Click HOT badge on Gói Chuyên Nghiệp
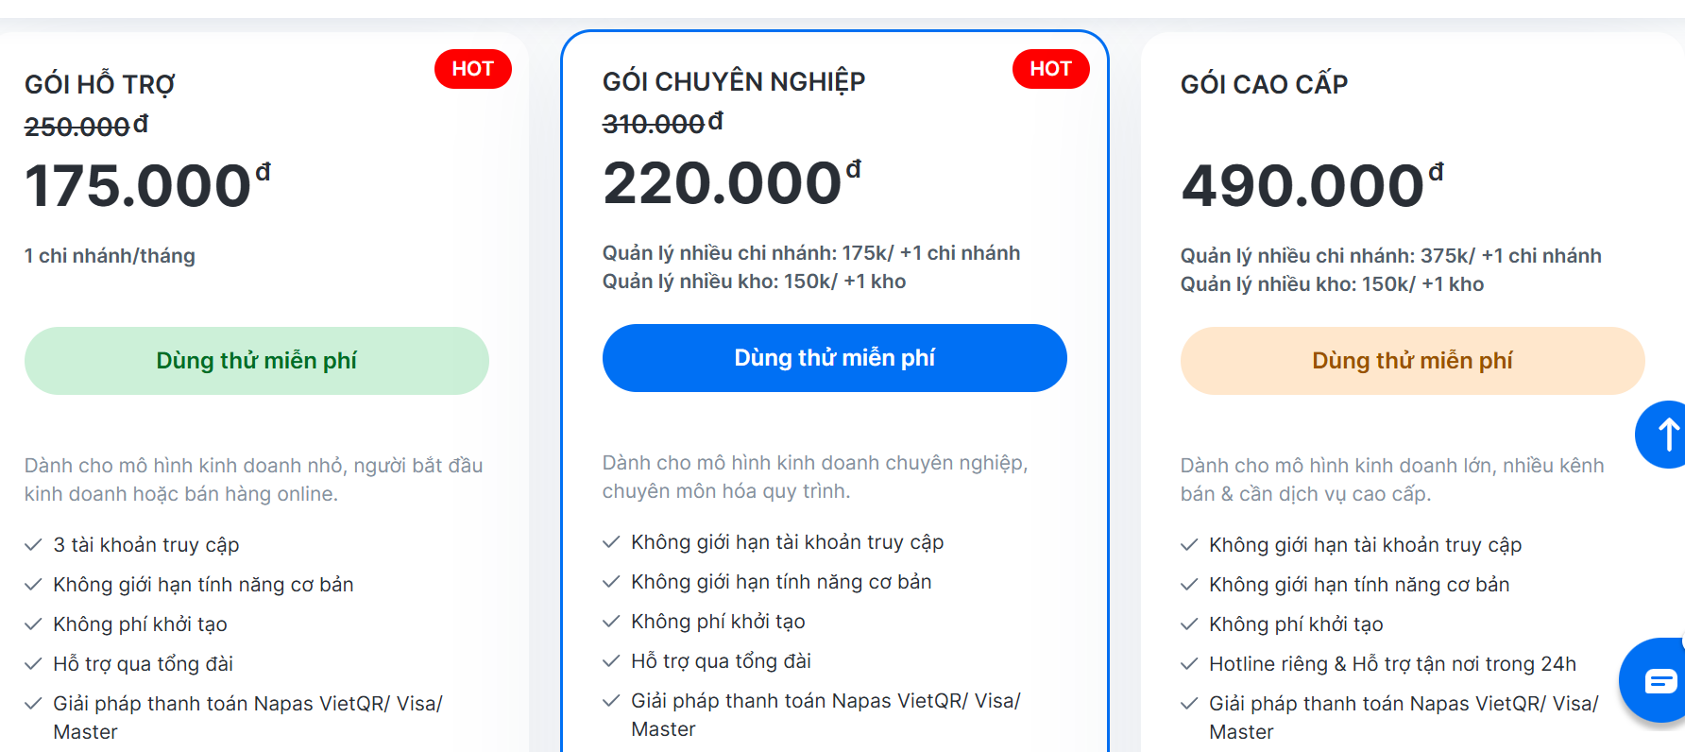The width and height of the screenshot is (1685, 752). coord(1051,69)
